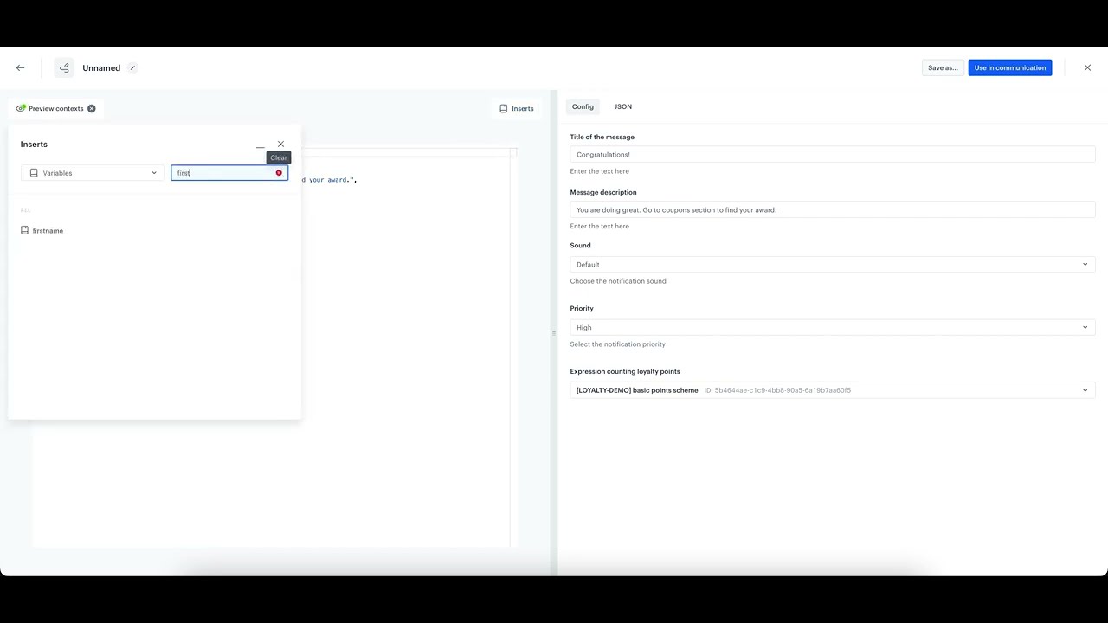Open the Variables insert type dropdown
1108x623 pixels.
[93, 173]
